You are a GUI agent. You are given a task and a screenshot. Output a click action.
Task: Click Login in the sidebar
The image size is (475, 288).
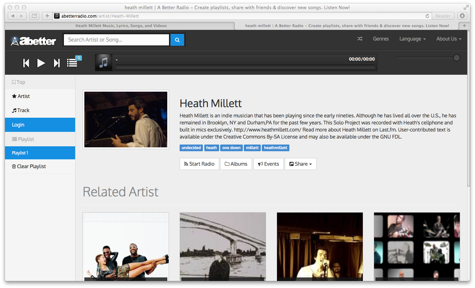click(x=40, y=125)
